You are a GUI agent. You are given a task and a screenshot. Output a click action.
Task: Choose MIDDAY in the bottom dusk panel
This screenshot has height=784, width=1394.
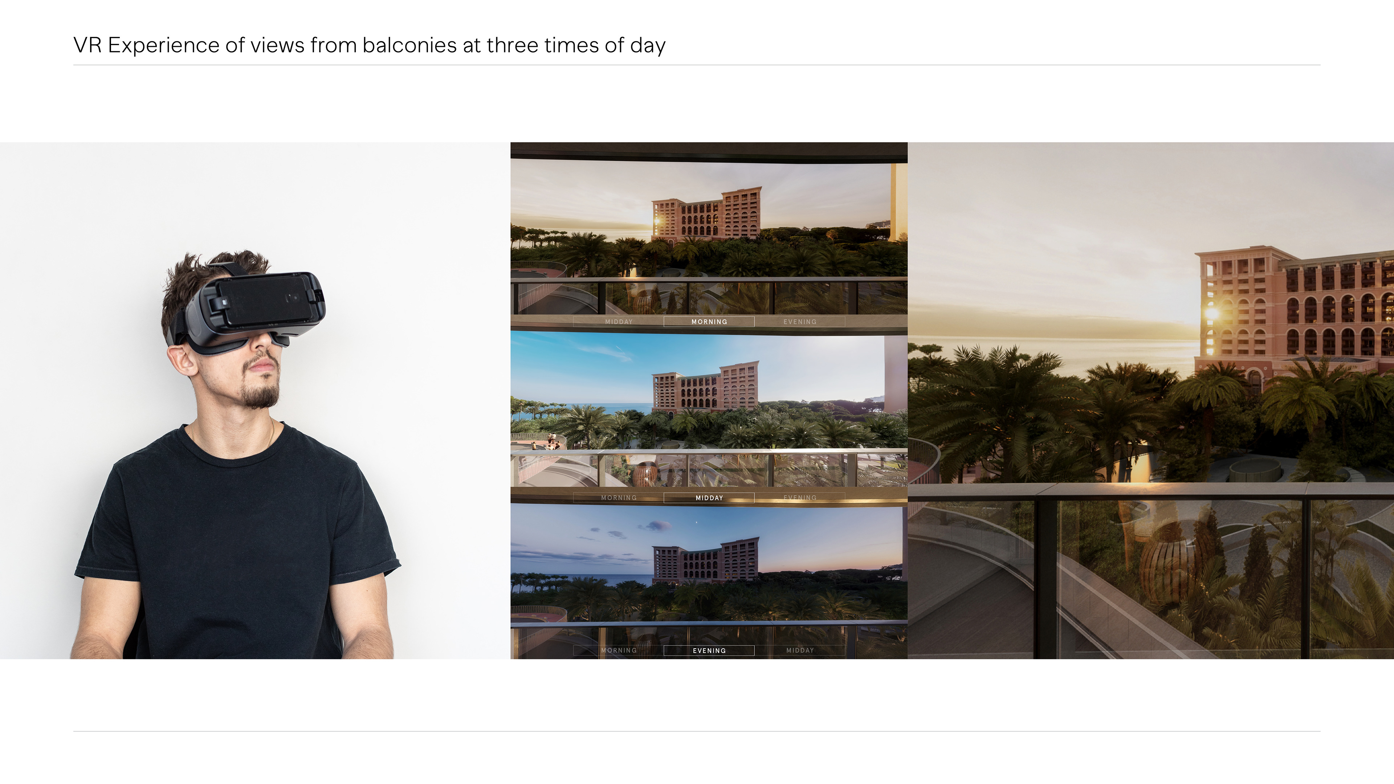coord(800,650)
